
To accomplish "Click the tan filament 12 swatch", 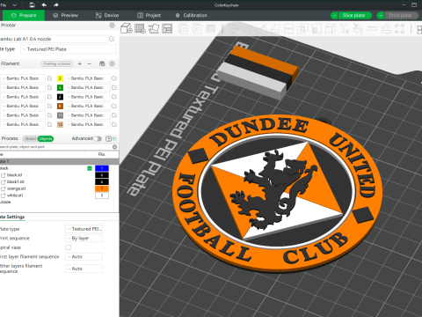I will (60, 124).
